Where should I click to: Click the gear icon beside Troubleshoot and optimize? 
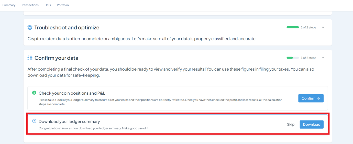[x=30, y=27]
